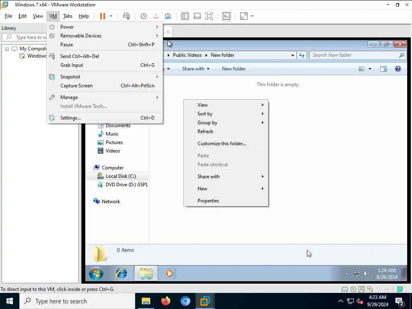
Task: Open Sort by submenu in context menu
Action: point(226,114)
